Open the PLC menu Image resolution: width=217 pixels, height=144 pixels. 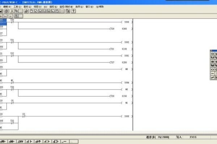tap(46, 6)
